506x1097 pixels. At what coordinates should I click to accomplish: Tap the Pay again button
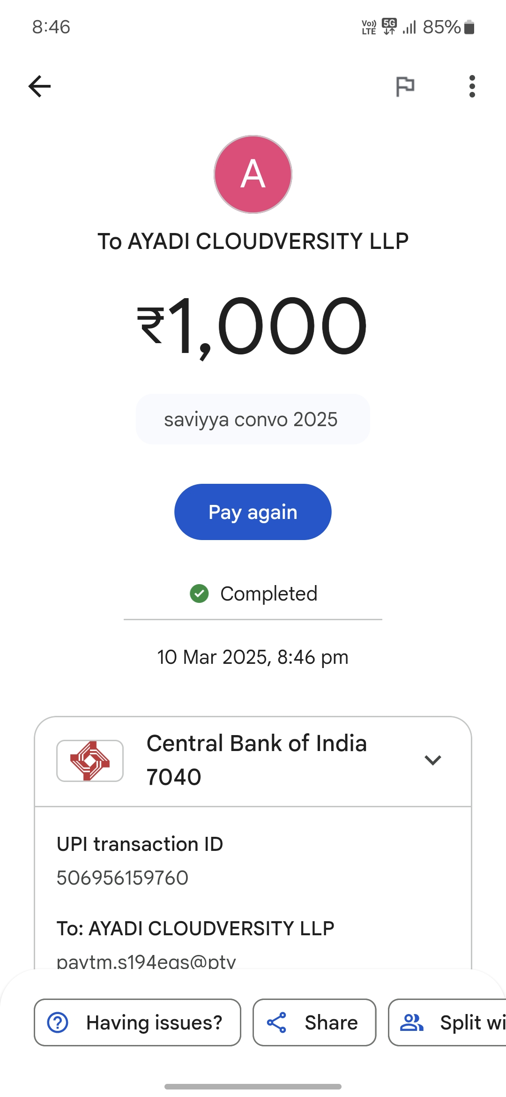point(253,512)
